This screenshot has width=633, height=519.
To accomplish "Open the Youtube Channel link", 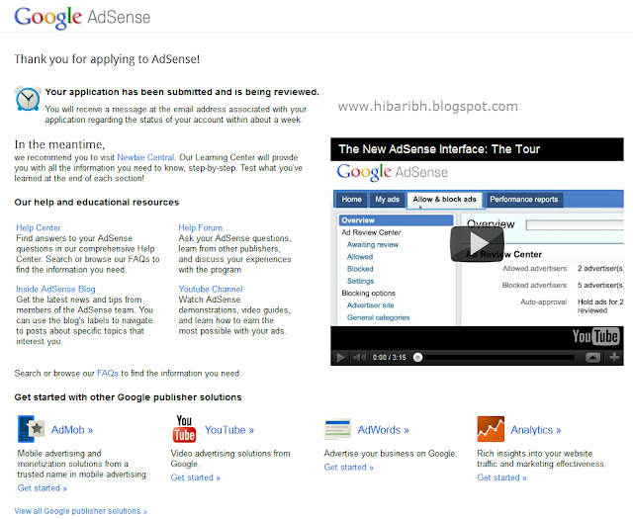I will point(211,289).
